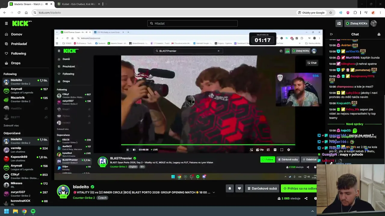Image resolution: width=385 pixels, height=216 pixels.
Task: Share the stream using the share icon
Action: click(306, 198)
